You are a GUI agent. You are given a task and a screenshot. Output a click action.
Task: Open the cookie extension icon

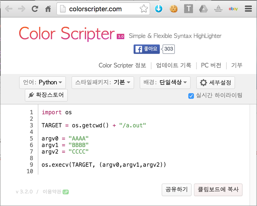coord(174,9)
